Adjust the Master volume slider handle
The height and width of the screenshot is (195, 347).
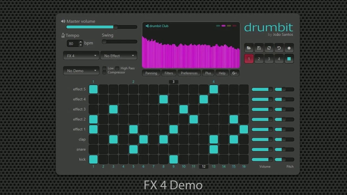pos(115,27)
